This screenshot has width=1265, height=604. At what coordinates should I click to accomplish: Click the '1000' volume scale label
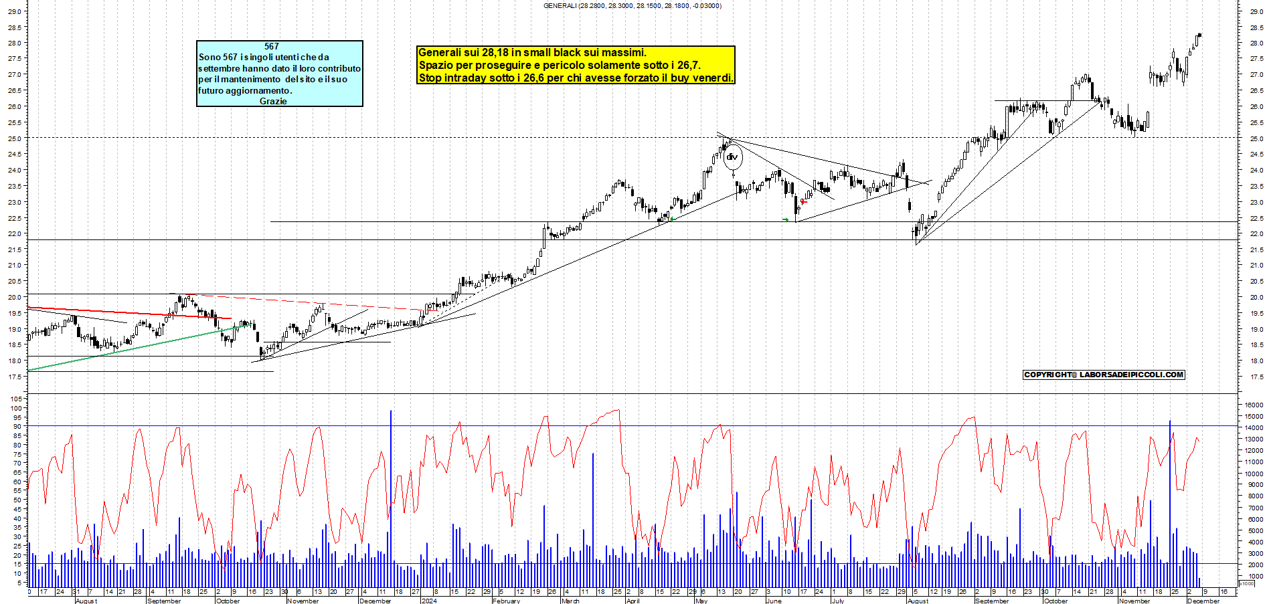point(1255,576)
